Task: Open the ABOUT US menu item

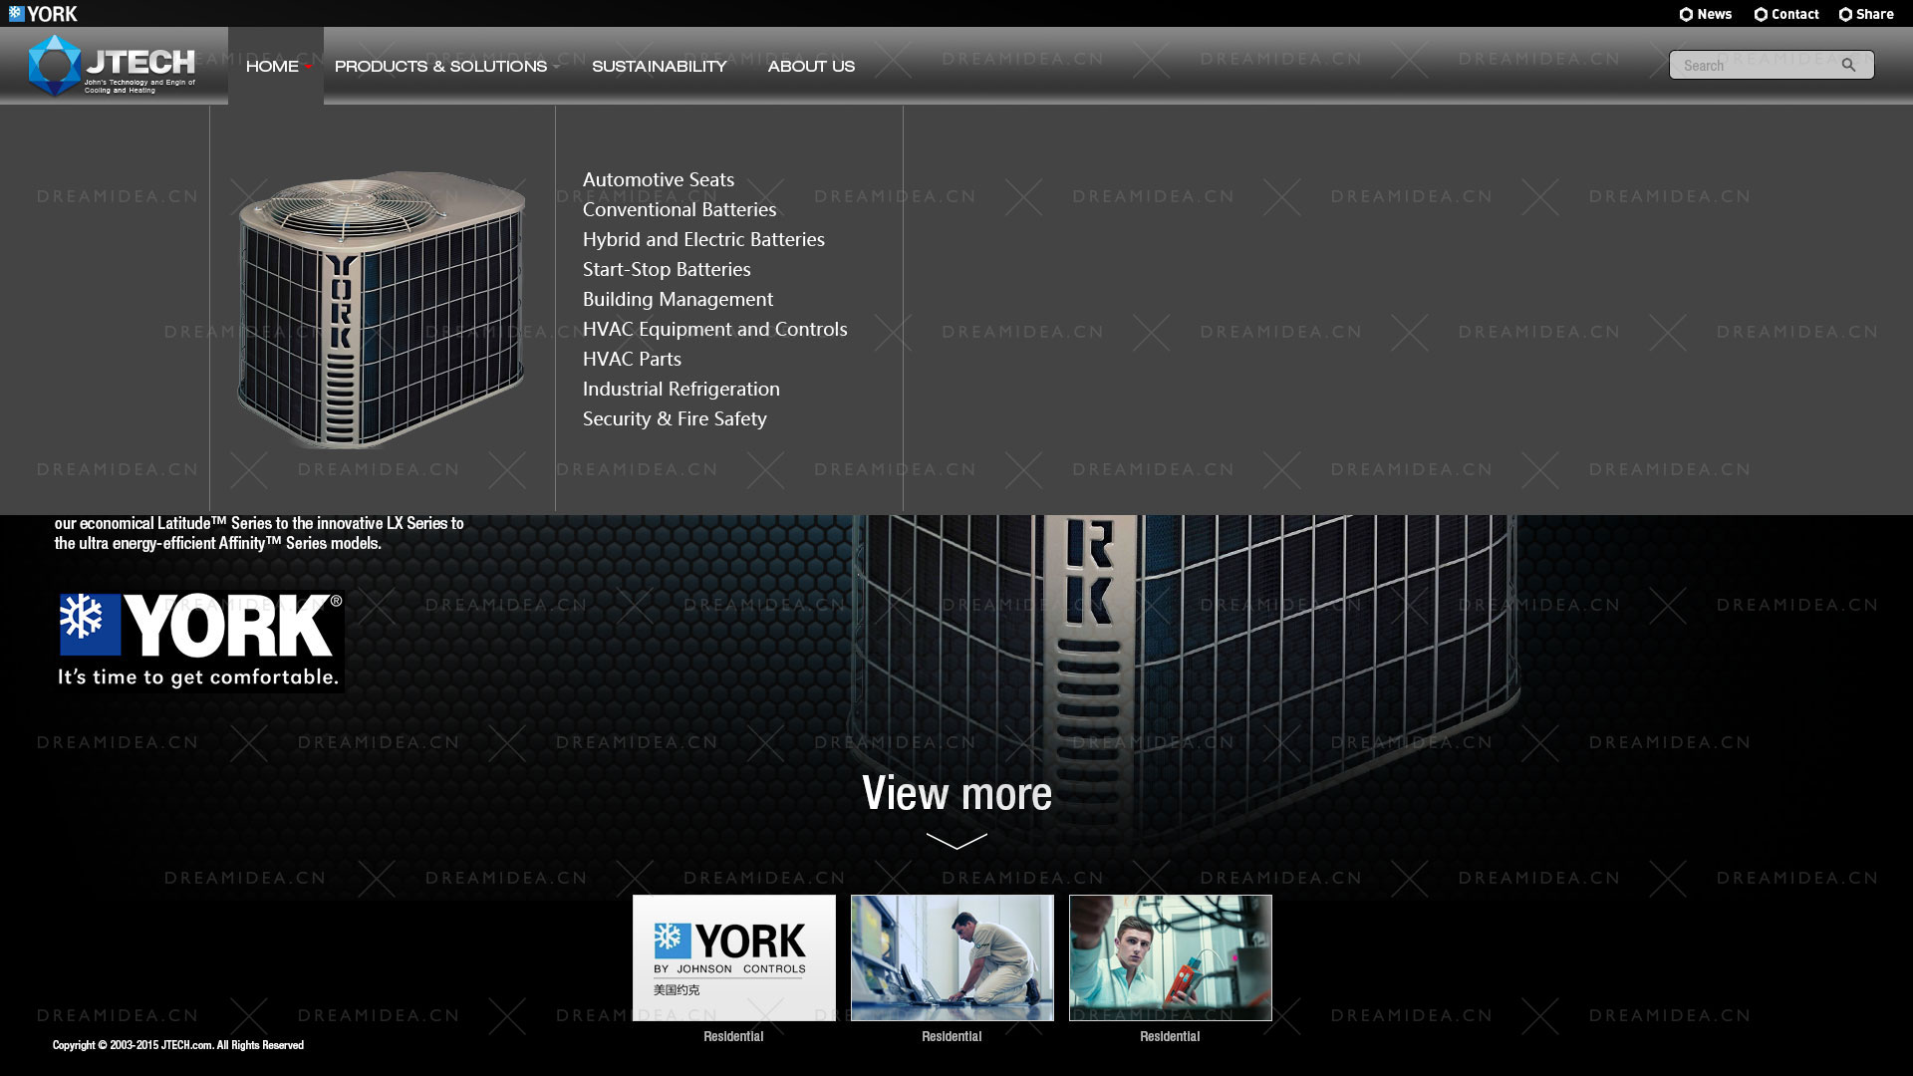Action: pyautogui.click(x=811, y=66)
